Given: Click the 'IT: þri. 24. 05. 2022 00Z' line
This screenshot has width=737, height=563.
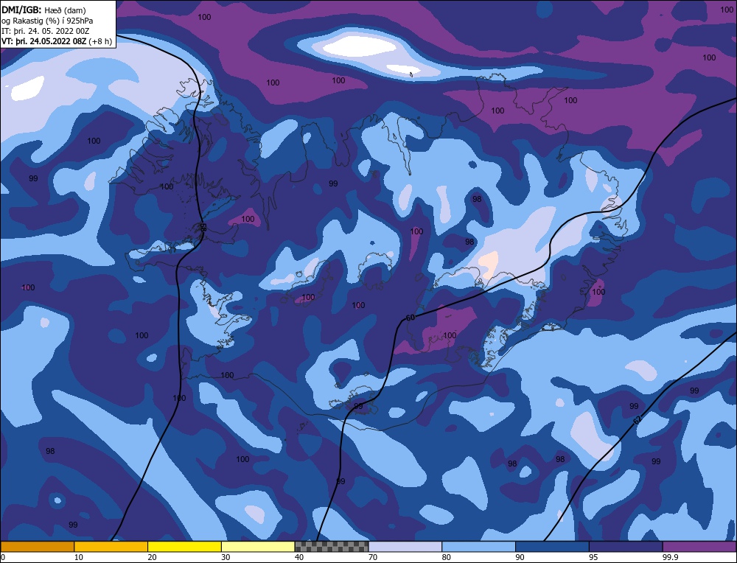Looking at the screenshot, I should coord(45,31).
